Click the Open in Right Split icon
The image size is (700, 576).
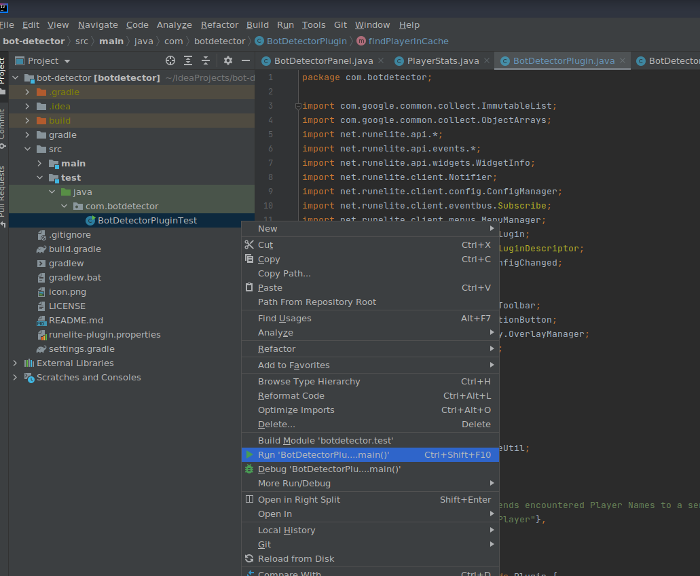coord(250,499)
